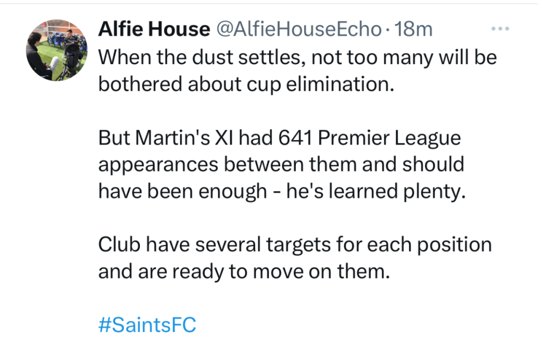Click the words "Premier League" in the tweet
The width and height of the screenshot is (538, 345).
click(x=390, y=138)
